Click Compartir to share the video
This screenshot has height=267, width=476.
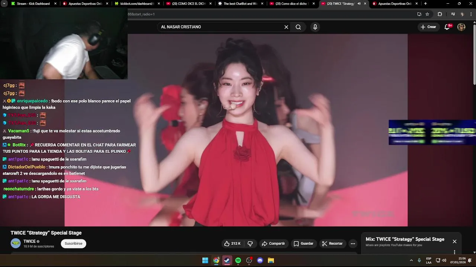pos(273,244)
